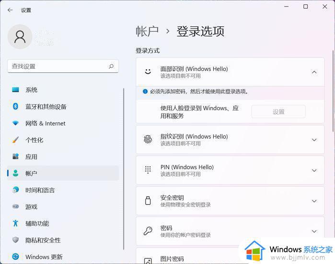Image resolution: width=335 pixels, height=264 pixels.
Task: Click the 图片密码 option title
Action: point(172,259)
